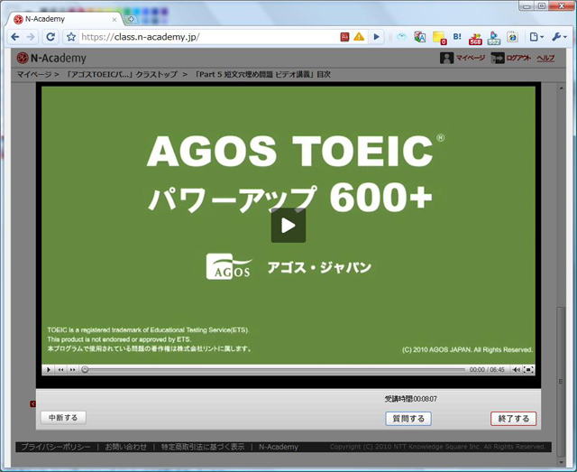Open マイページ link in header
Viewport: 577px width, 472px height.
pyautogui.click(x=471, y=58)
